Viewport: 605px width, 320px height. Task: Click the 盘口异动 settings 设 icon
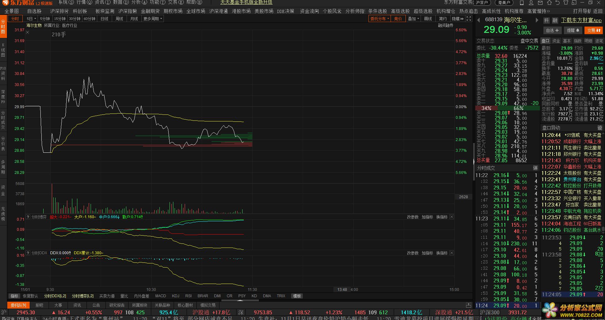click(x=600, y=128)
